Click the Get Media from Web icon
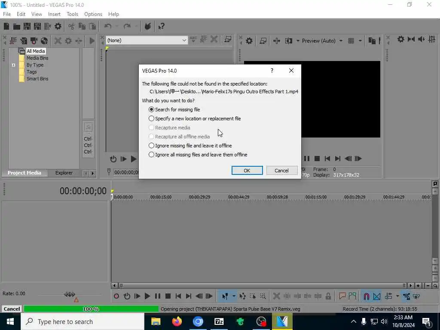The height and width of the screenshot is (330, 440). (44, 41)
